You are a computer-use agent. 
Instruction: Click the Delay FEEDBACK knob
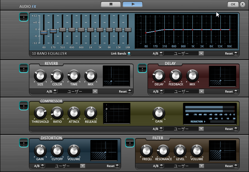tap(176, 76)
